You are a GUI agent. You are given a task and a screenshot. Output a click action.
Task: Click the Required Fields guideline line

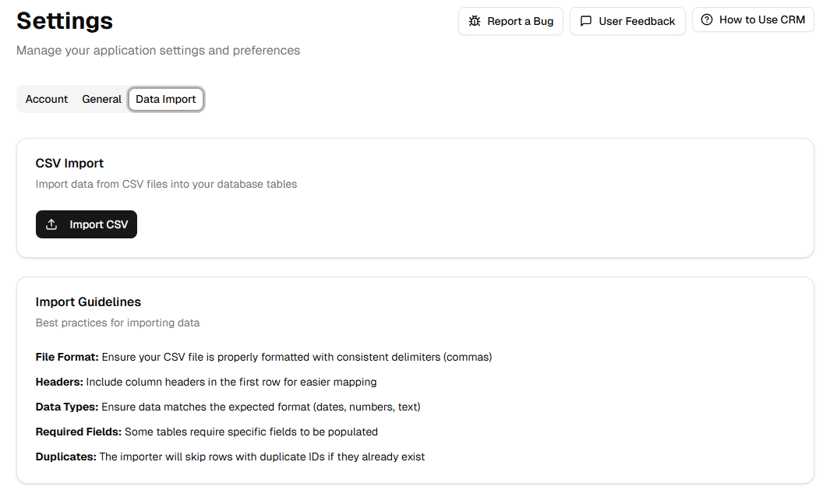[207, 432]
